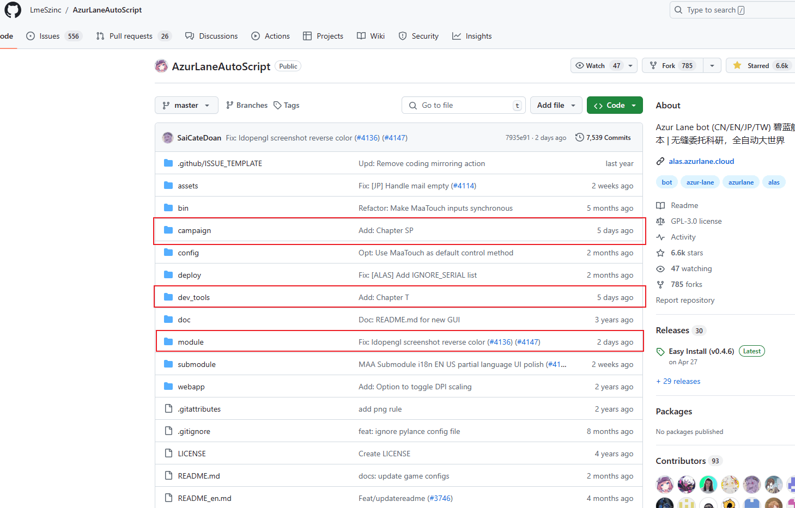This screenshot has height=508, width=795.
Task: Click the folder icon for config
Action: (x=168, y=253)
